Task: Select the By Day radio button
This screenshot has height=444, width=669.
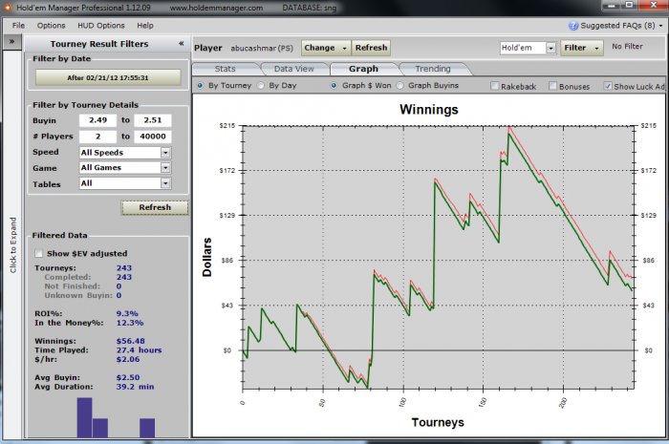Action: point(261,86)
